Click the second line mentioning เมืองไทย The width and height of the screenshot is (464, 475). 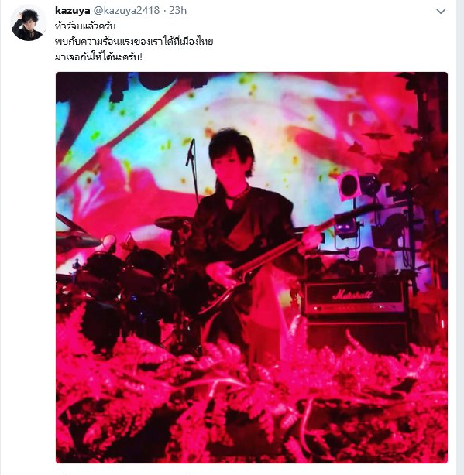[134, 42]
